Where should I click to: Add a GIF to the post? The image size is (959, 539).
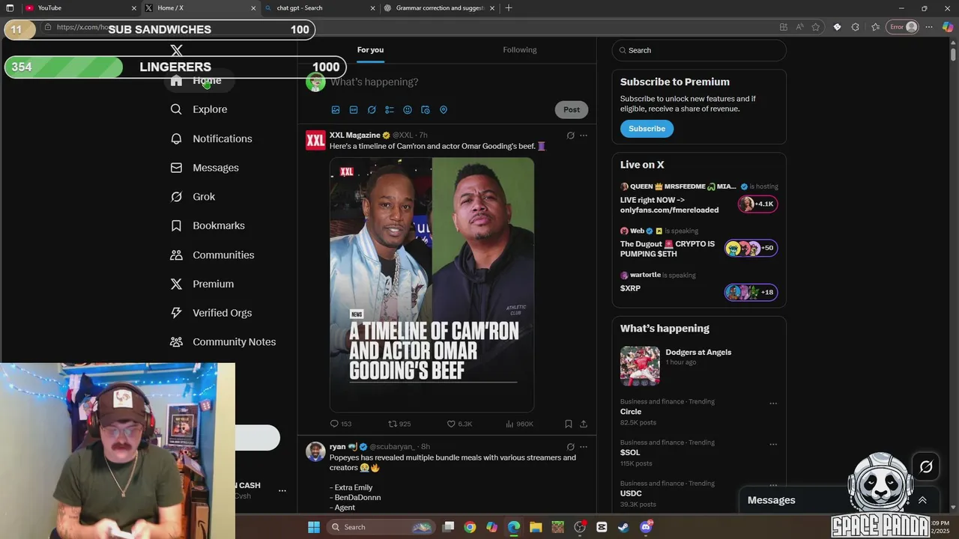coord(354,110)
